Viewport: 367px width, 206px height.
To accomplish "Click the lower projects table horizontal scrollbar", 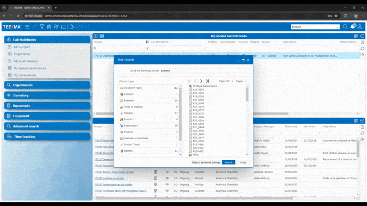I will pos(194,198).
